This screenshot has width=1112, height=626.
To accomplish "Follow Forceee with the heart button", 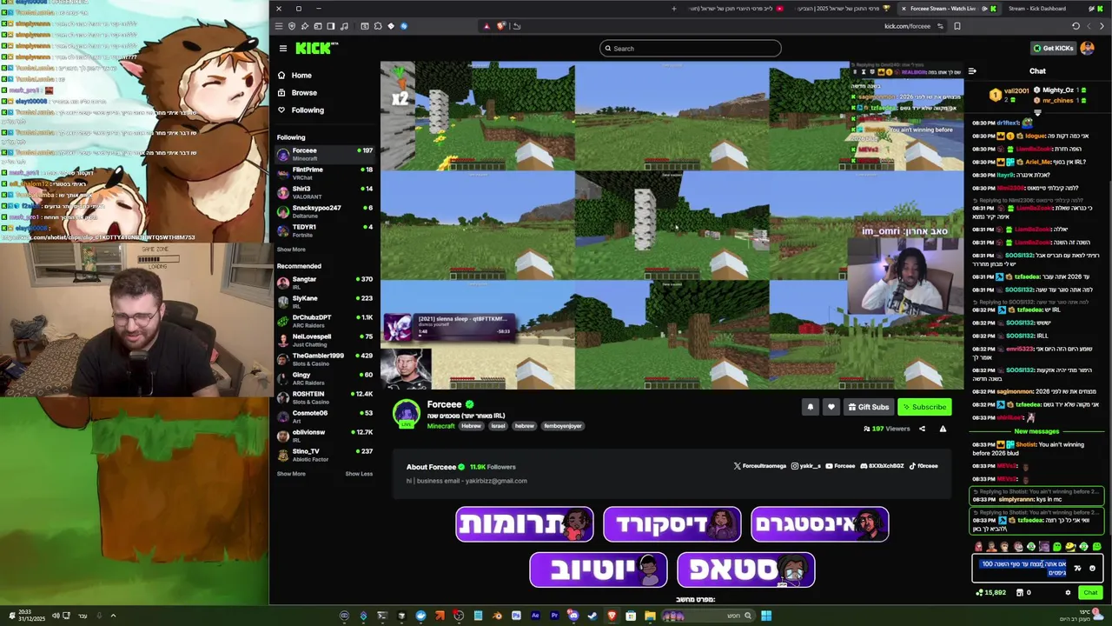I will (x=831, y=407).
